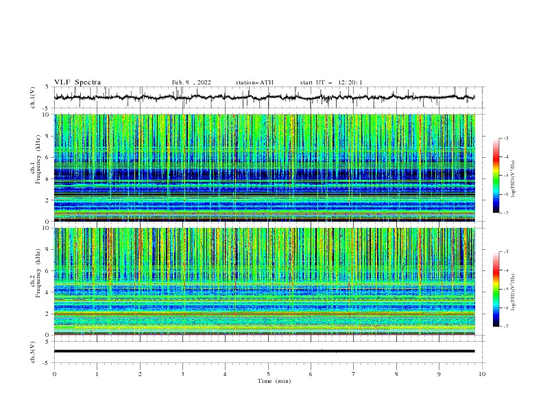543x420 pixels.
Task: Click the "ch.3(V)" waveform axis label
Action: [33, 353]
